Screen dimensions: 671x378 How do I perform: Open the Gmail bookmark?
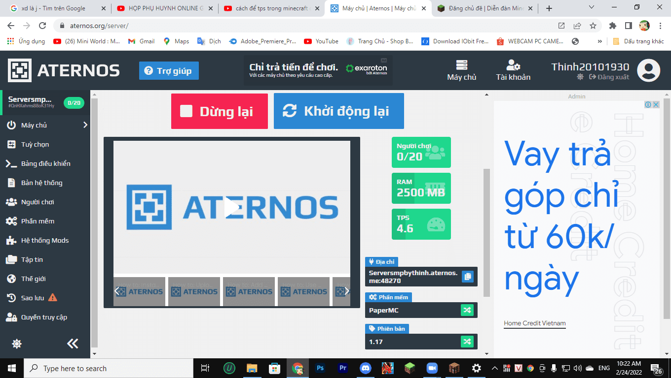pos(142,41)
